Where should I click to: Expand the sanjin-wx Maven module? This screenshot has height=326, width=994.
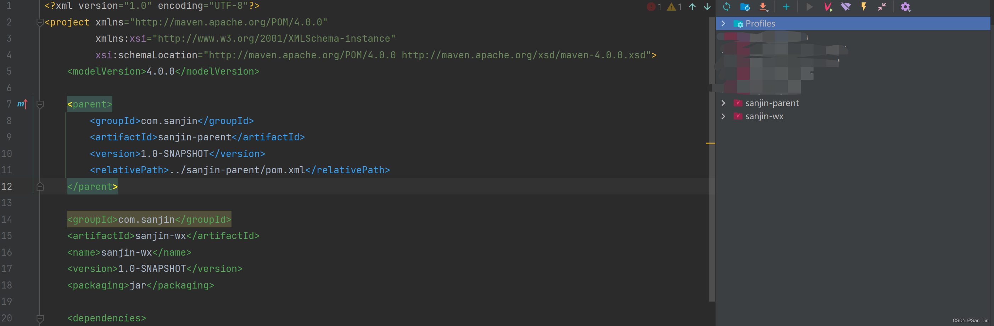click(x=724, y=116)
